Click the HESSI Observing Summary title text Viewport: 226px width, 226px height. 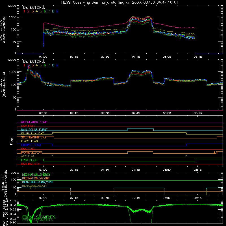coord(119,2)
